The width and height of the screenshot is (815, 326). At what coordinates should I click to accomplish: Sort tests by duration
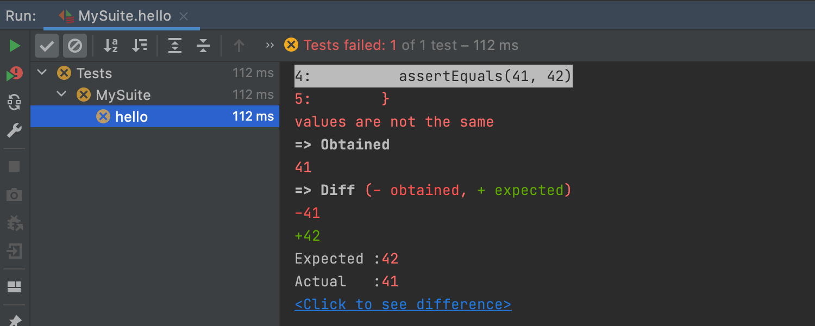pyautogui.click(x=140, y=46)
